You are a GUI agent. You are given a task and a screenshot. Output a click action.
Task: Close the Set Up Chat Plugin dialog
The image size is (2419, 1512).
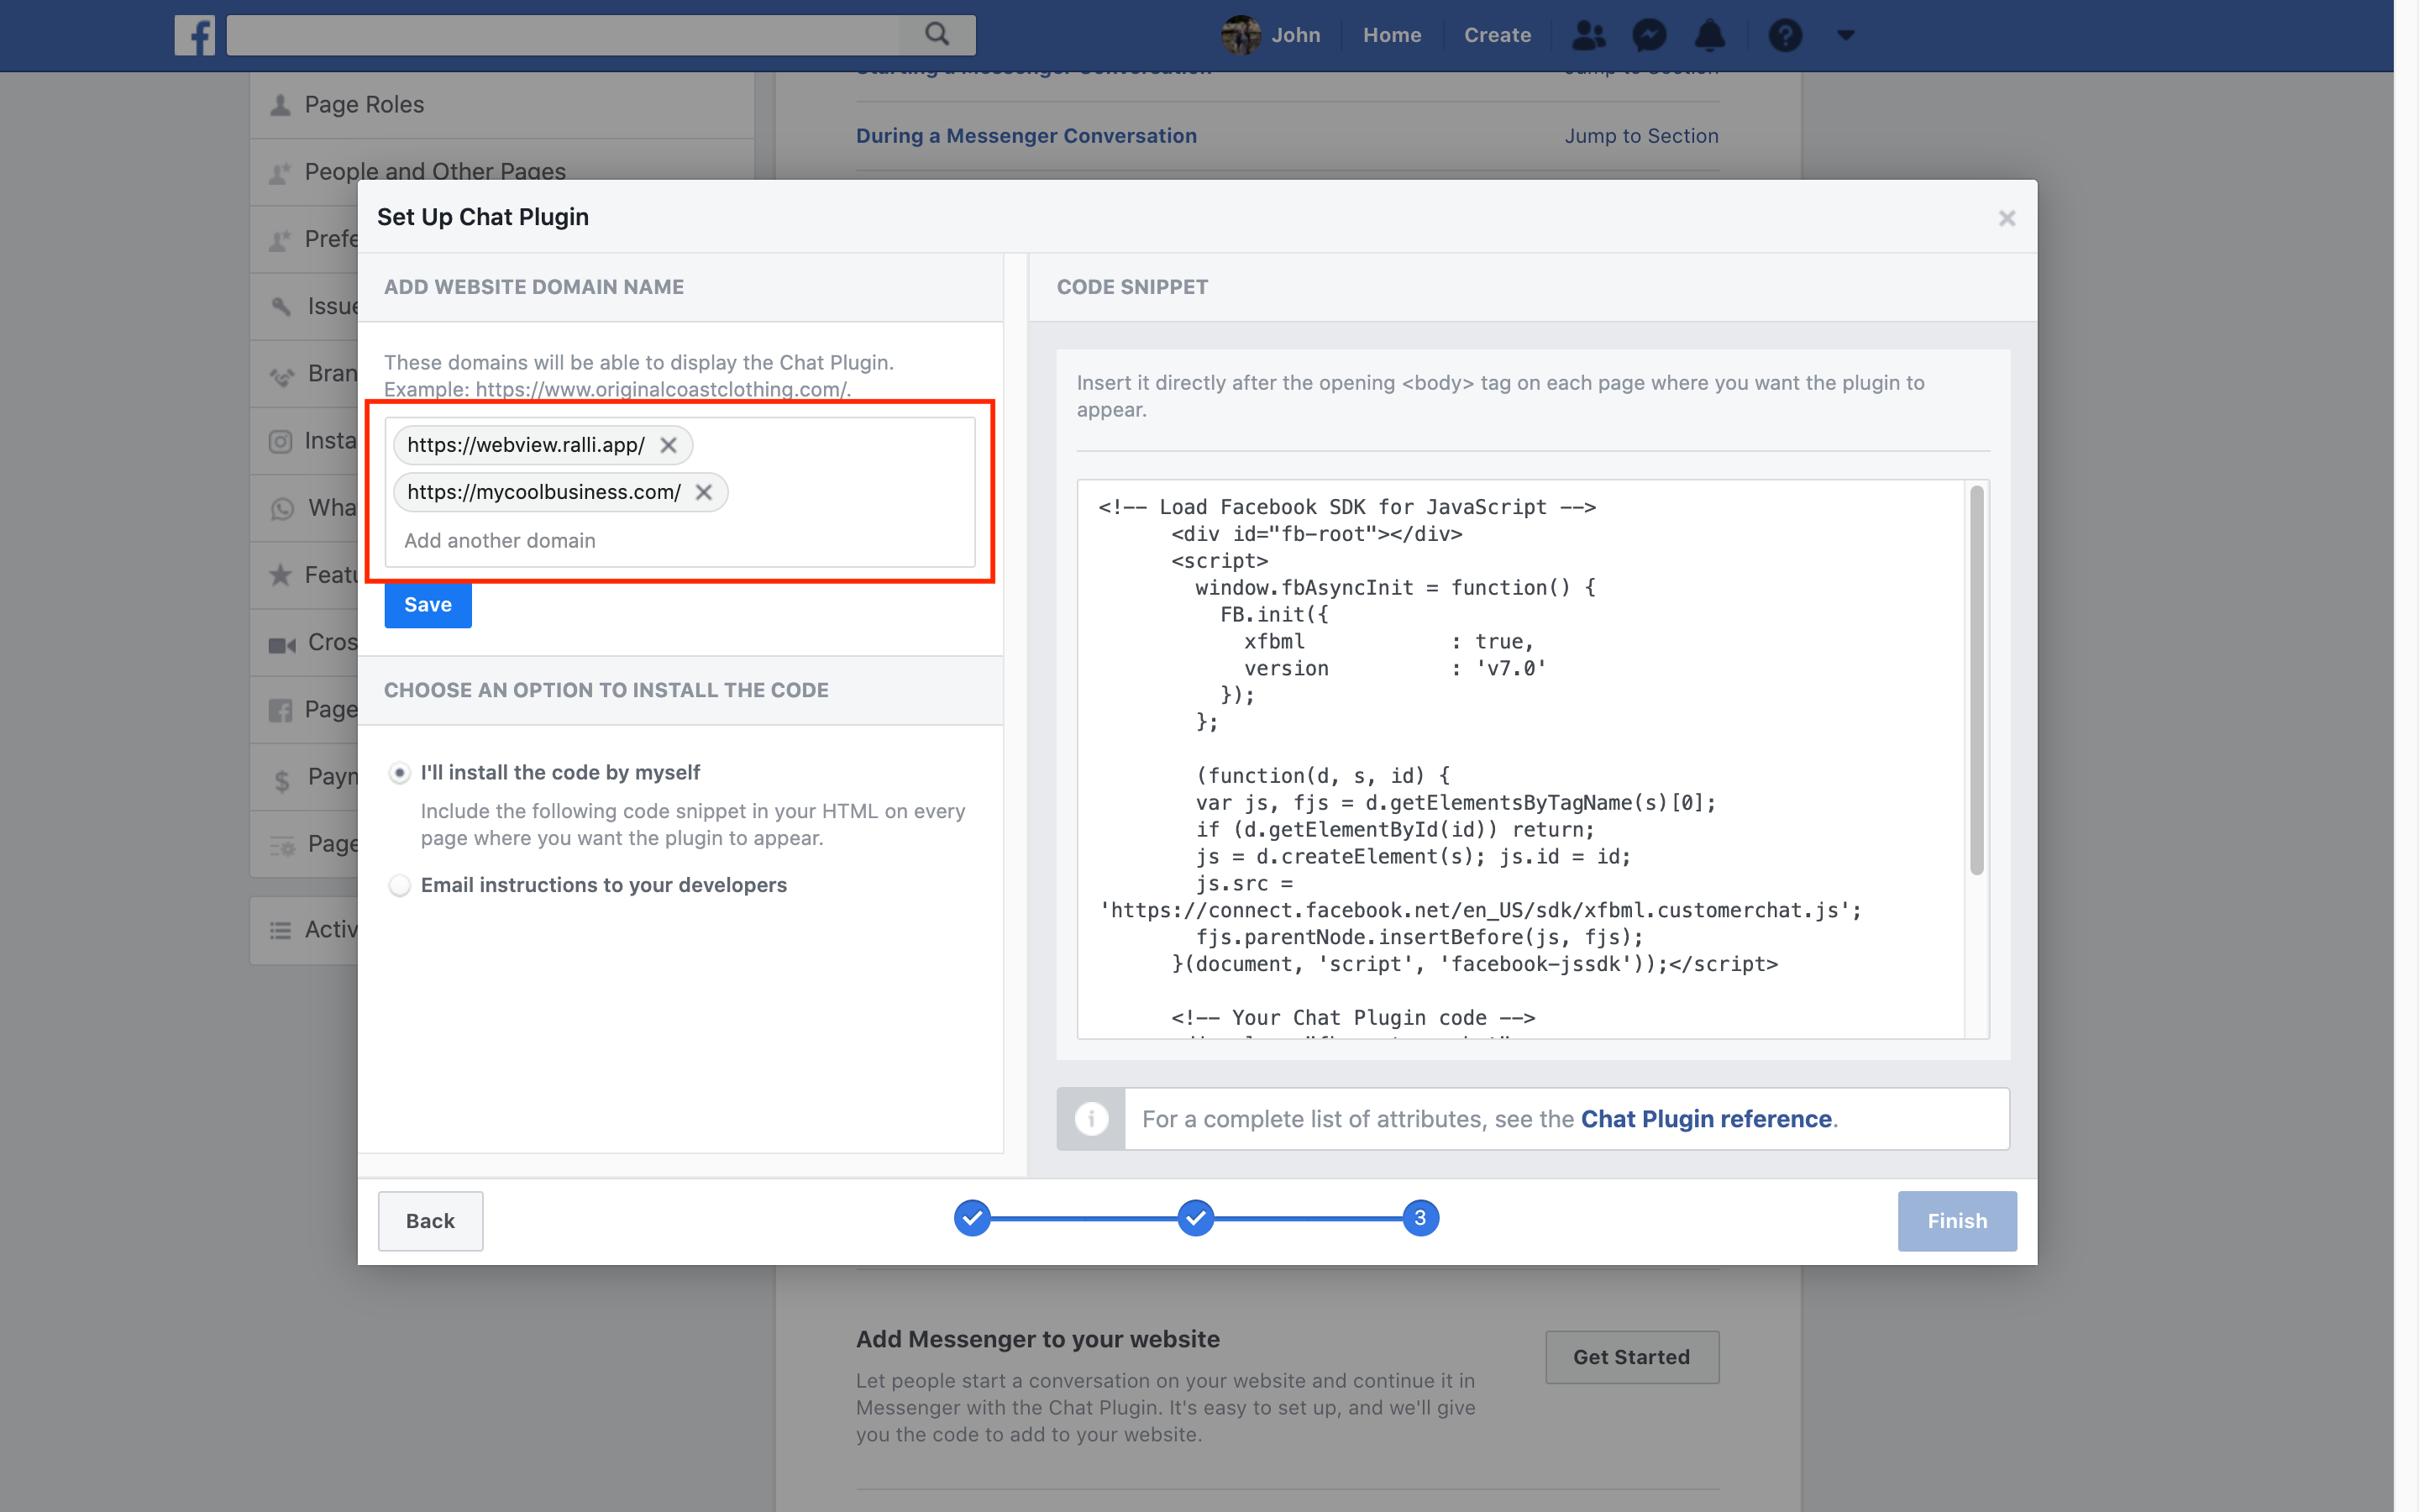(x=2006, y=218)
